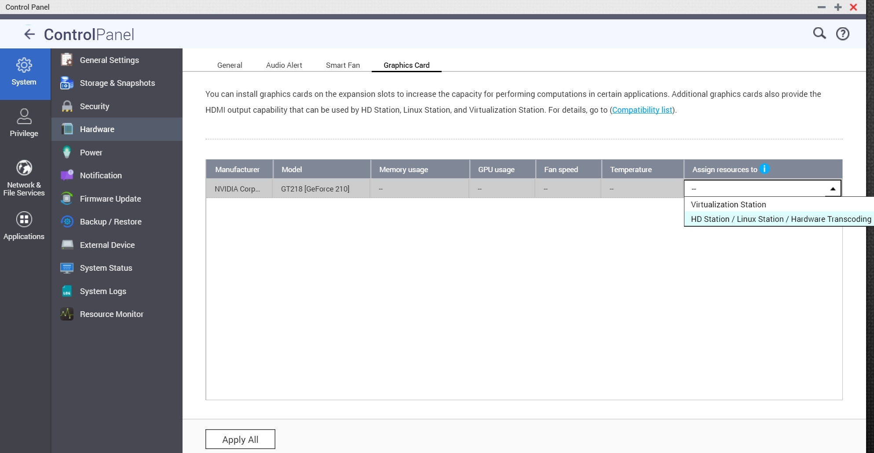
Task: Open the Notification menu entry
Action: pyautogui.click(x=117, y=175)
